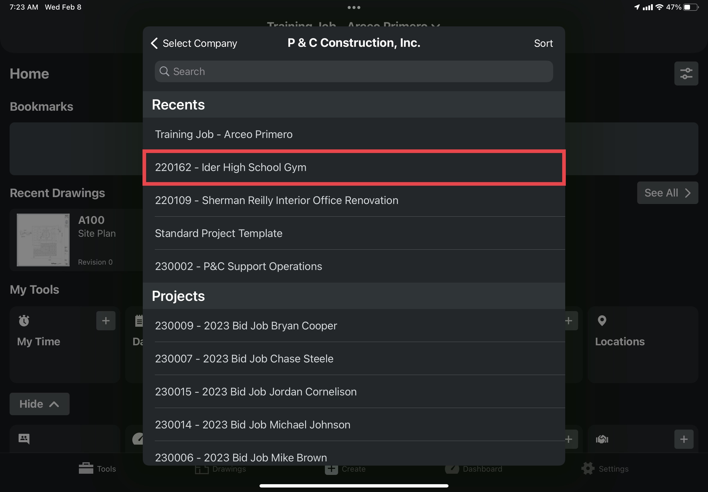
Task: Tap the meetings people icon
Action: [x=24, y=439]
